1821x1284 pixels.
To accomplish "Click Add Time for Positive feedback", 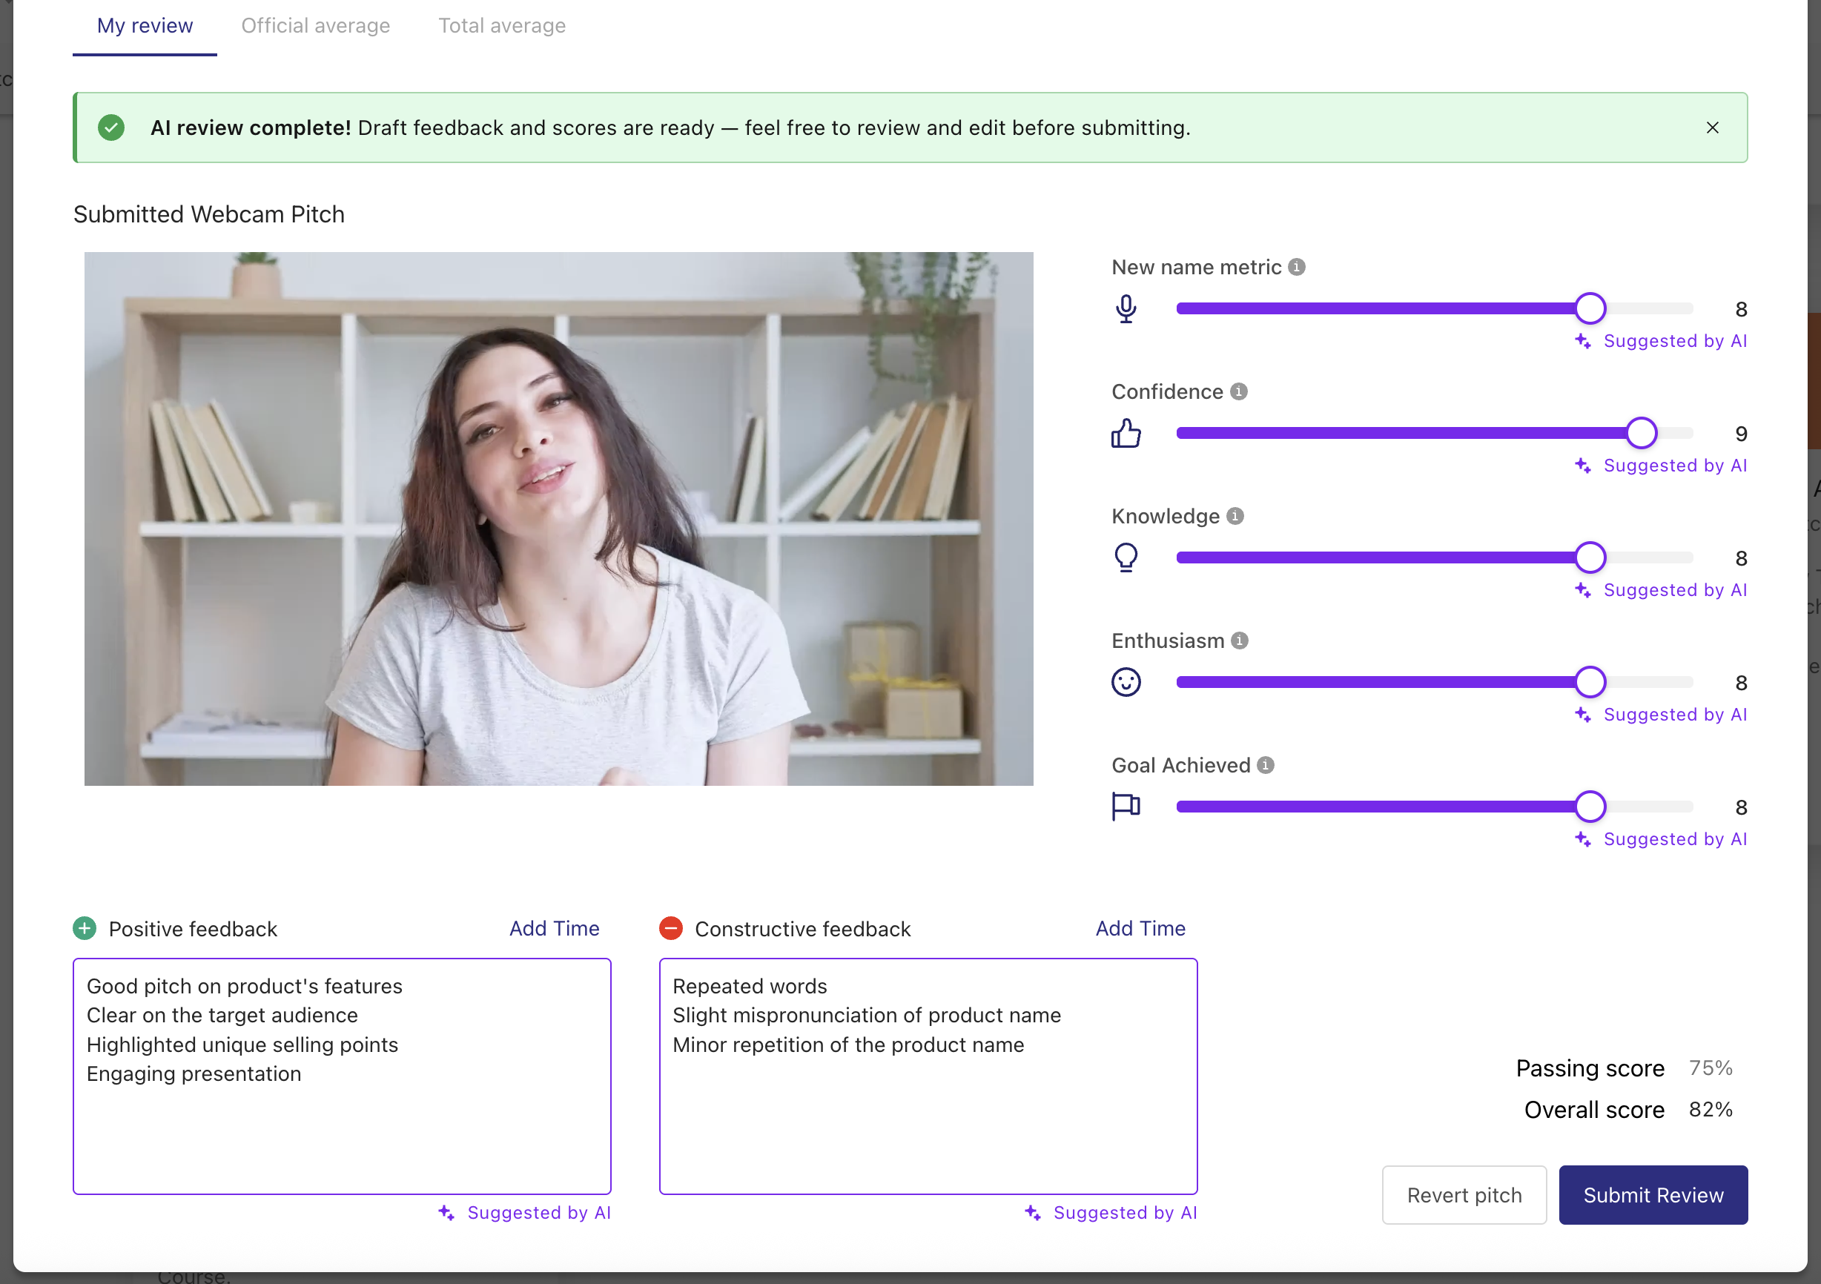I will (554, 929).
